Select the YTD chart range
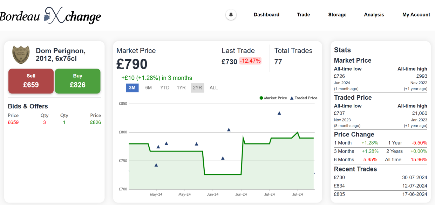This screenshot has height=205, width=435. click(165, 88)
